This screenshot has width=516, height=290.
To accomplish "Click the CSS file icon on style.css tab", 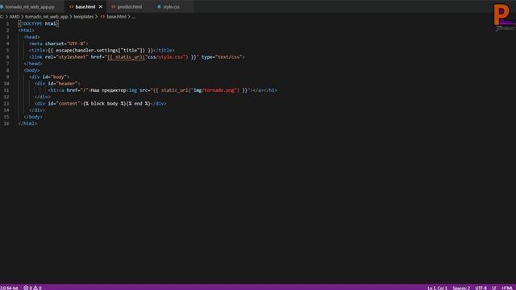I will (x=159, y=6).
